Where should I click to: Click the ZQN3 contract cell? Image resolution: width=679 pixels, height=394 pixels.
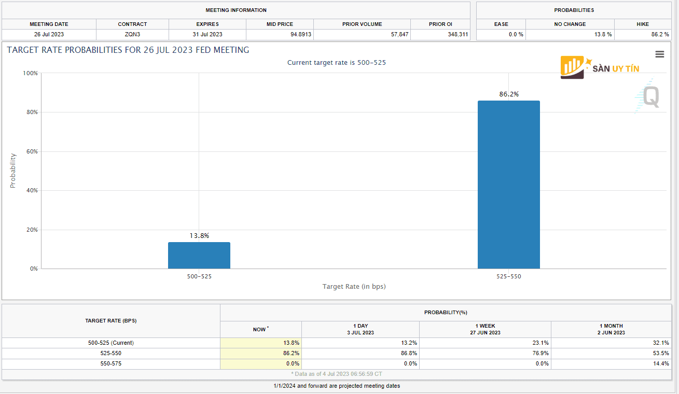[x=132, y=34]
